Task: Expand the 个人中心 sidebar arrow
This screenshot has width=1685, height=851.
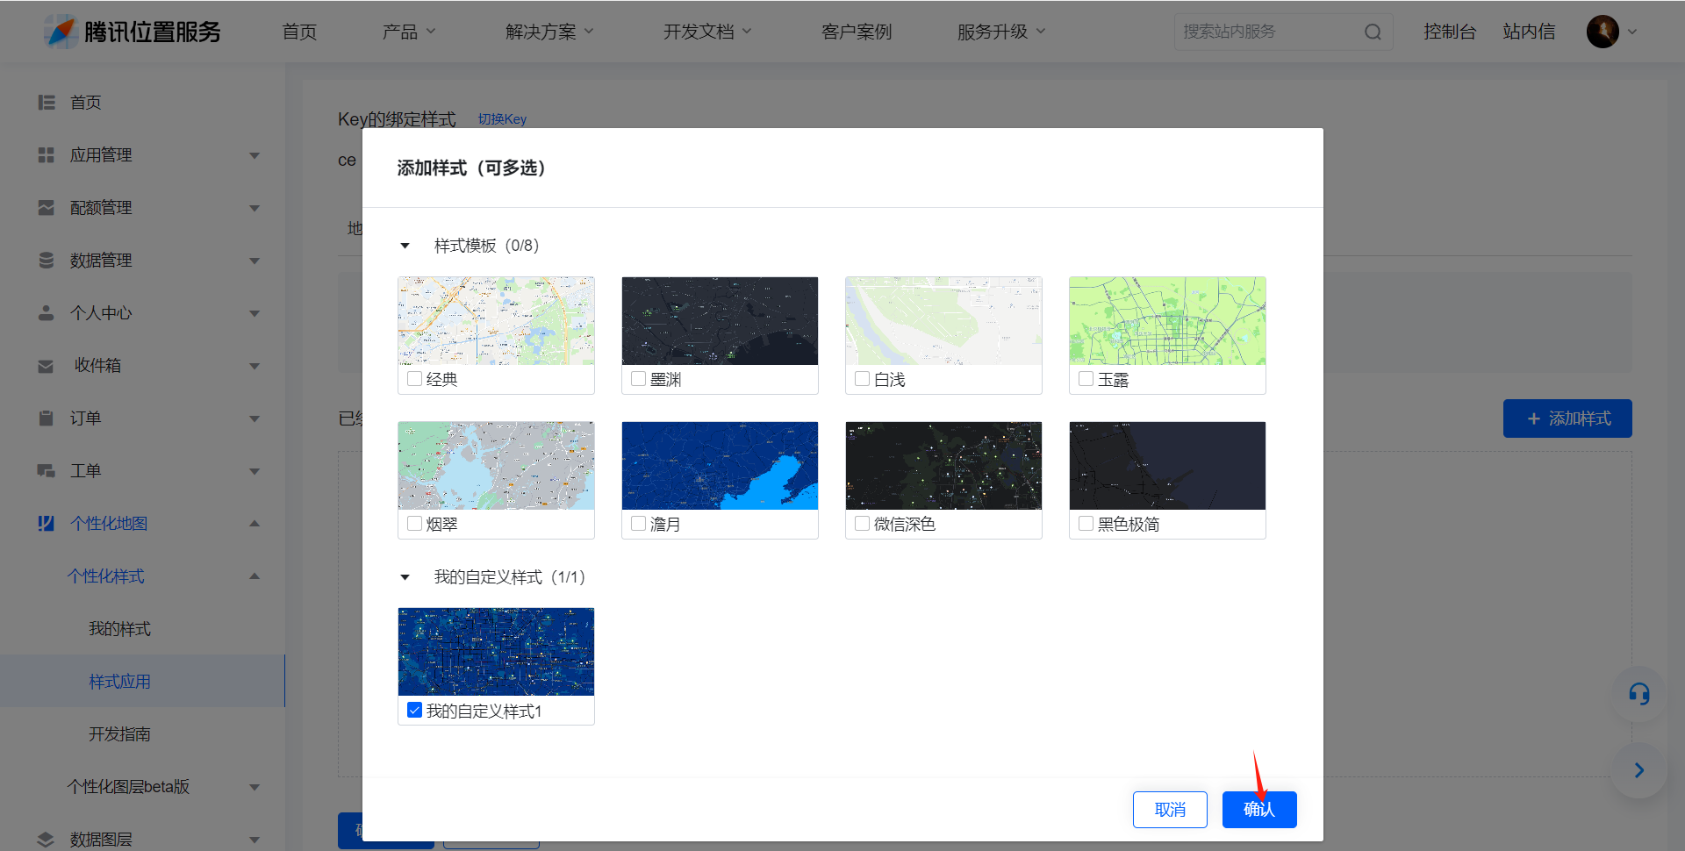Action: 255,313
